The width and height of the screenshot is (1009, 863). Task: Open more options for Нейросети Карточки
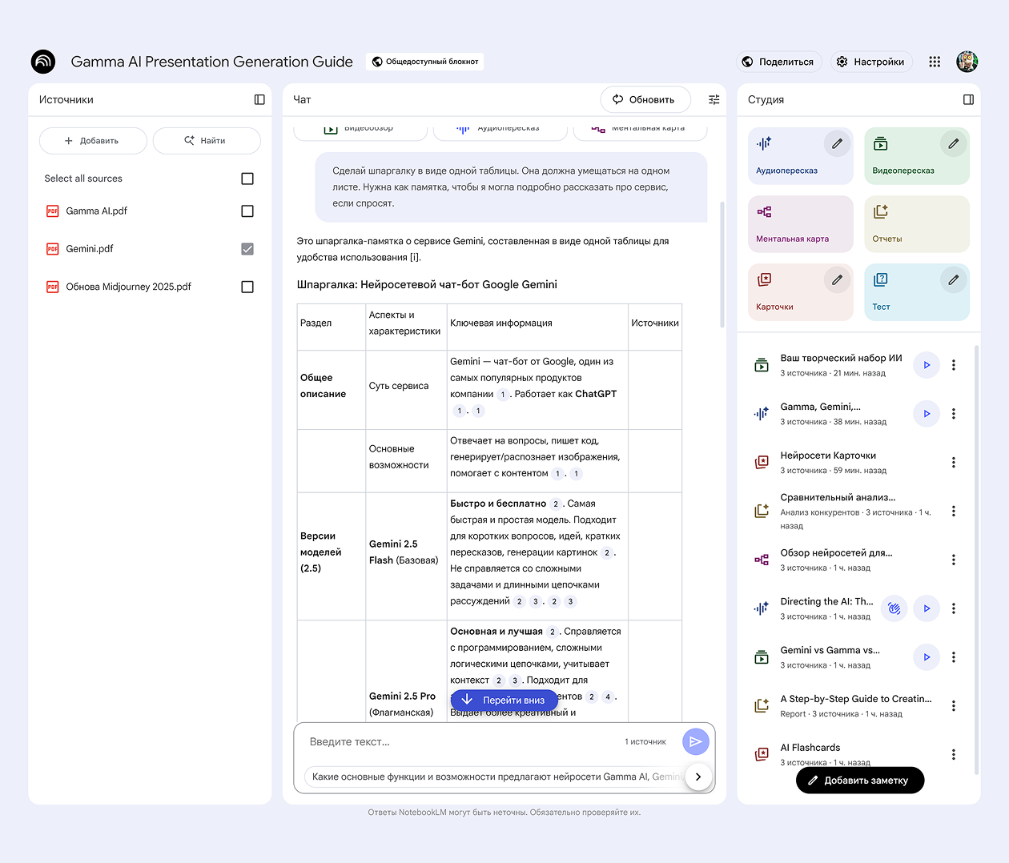click(x=953, y=463)
